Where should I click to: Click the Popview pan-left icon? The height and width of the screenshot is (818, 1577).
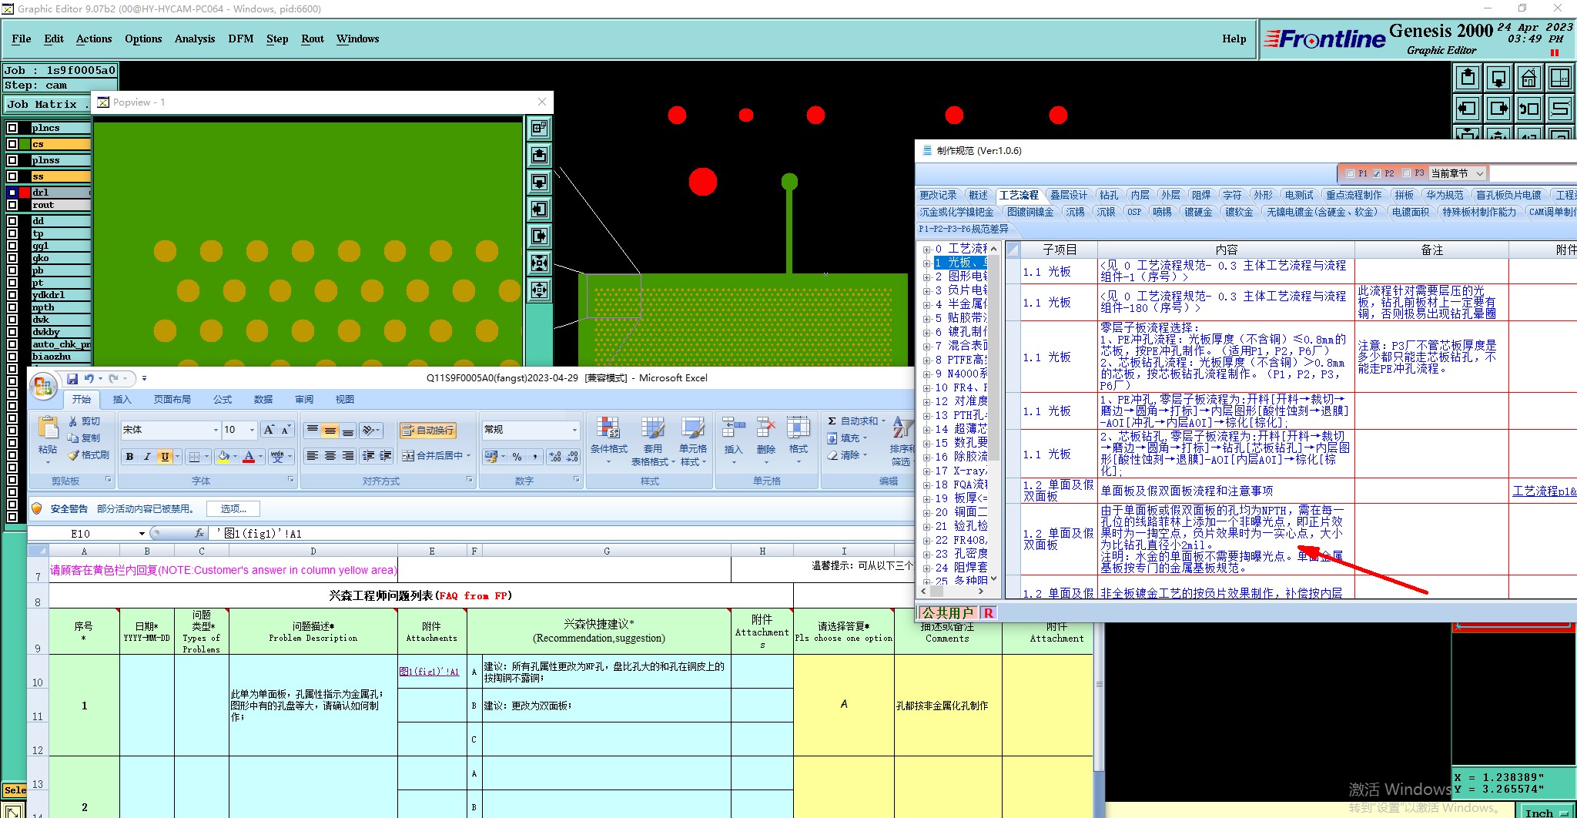coord(540,209)
